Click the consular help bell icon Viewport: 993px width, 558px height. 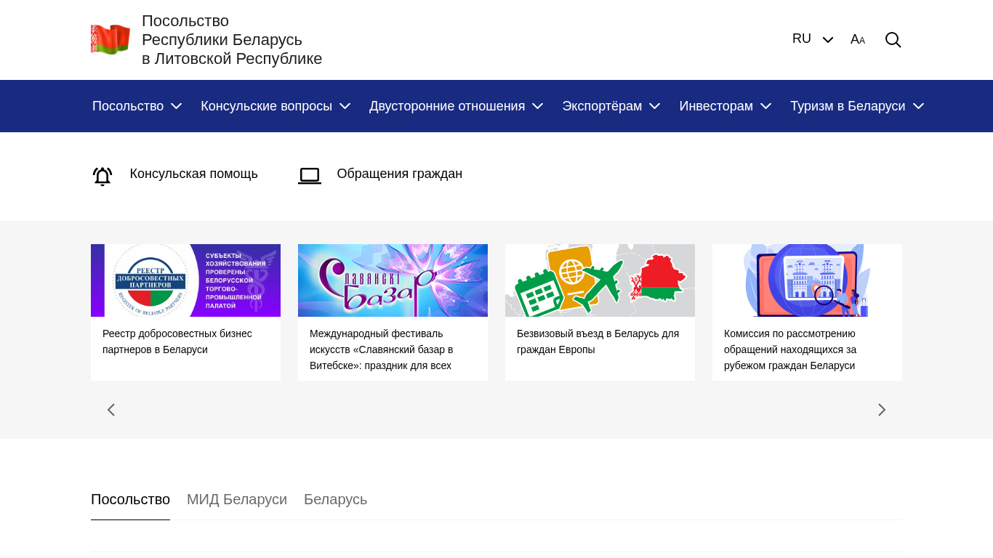[102, 176]
